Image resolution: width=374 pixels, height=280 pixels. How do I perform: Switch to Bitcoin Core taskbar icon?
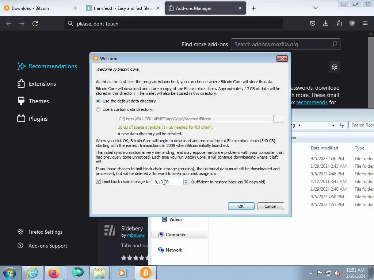tap(145, 273)
